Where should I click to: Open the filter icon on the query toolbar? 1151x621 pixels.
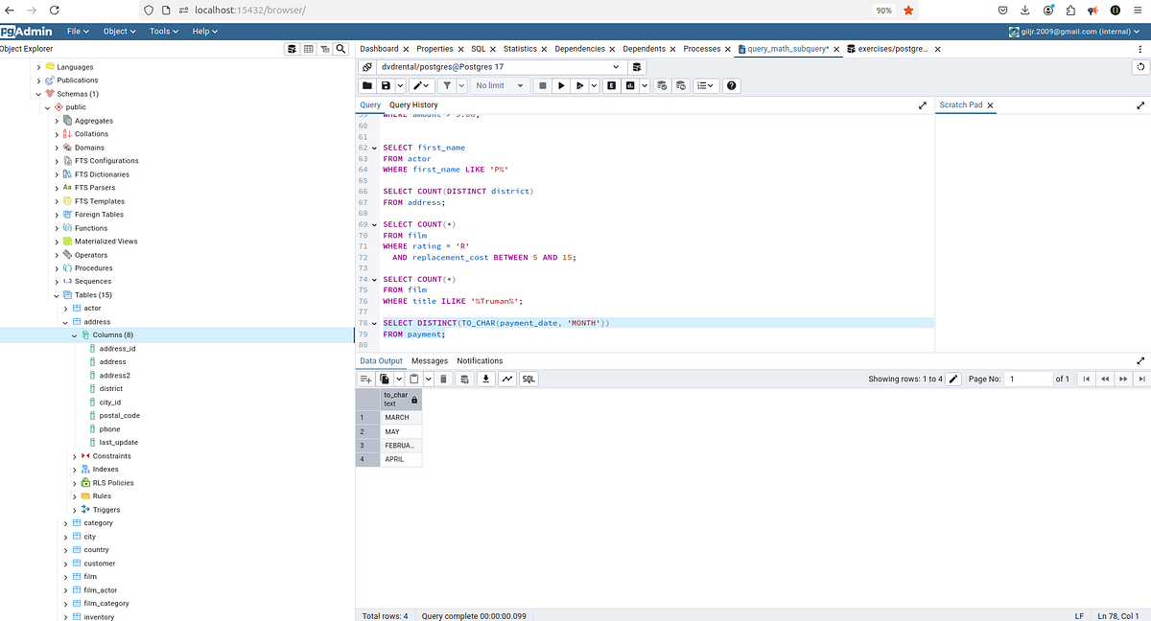(447, 85)
